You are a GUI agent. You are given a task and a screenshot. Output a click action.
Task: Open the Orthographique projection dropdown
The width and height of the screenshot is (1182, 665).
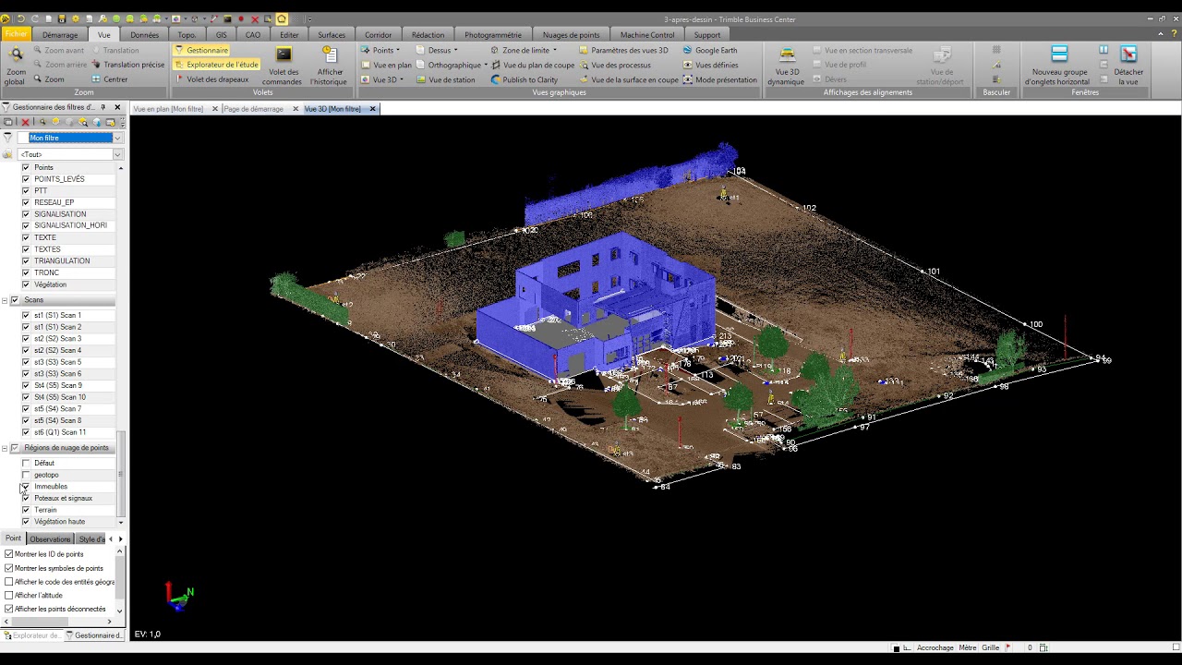(x=452, y=65)
